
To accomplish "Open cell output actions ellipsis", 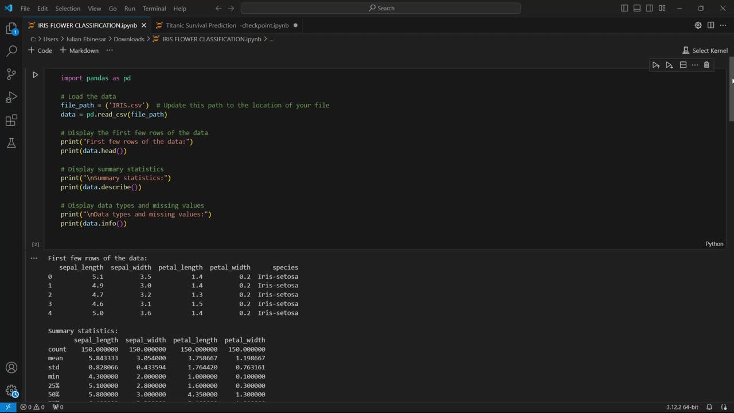I will 34,258.
